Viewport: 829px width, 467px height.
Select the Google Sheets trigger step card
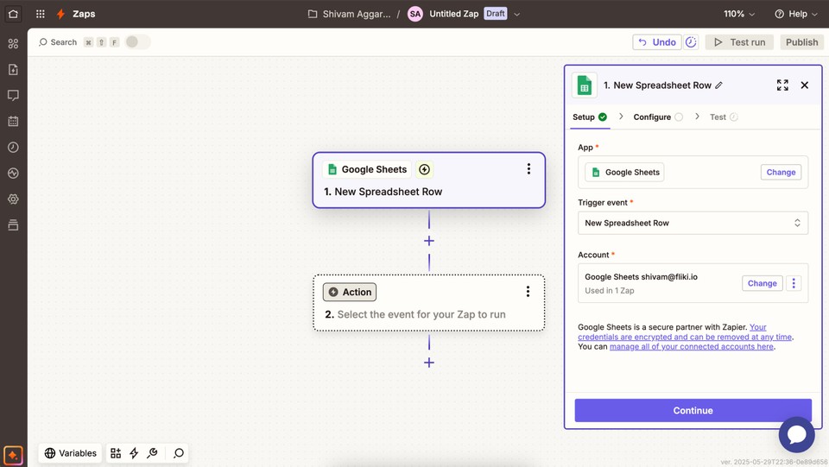[x=429, y=180]
